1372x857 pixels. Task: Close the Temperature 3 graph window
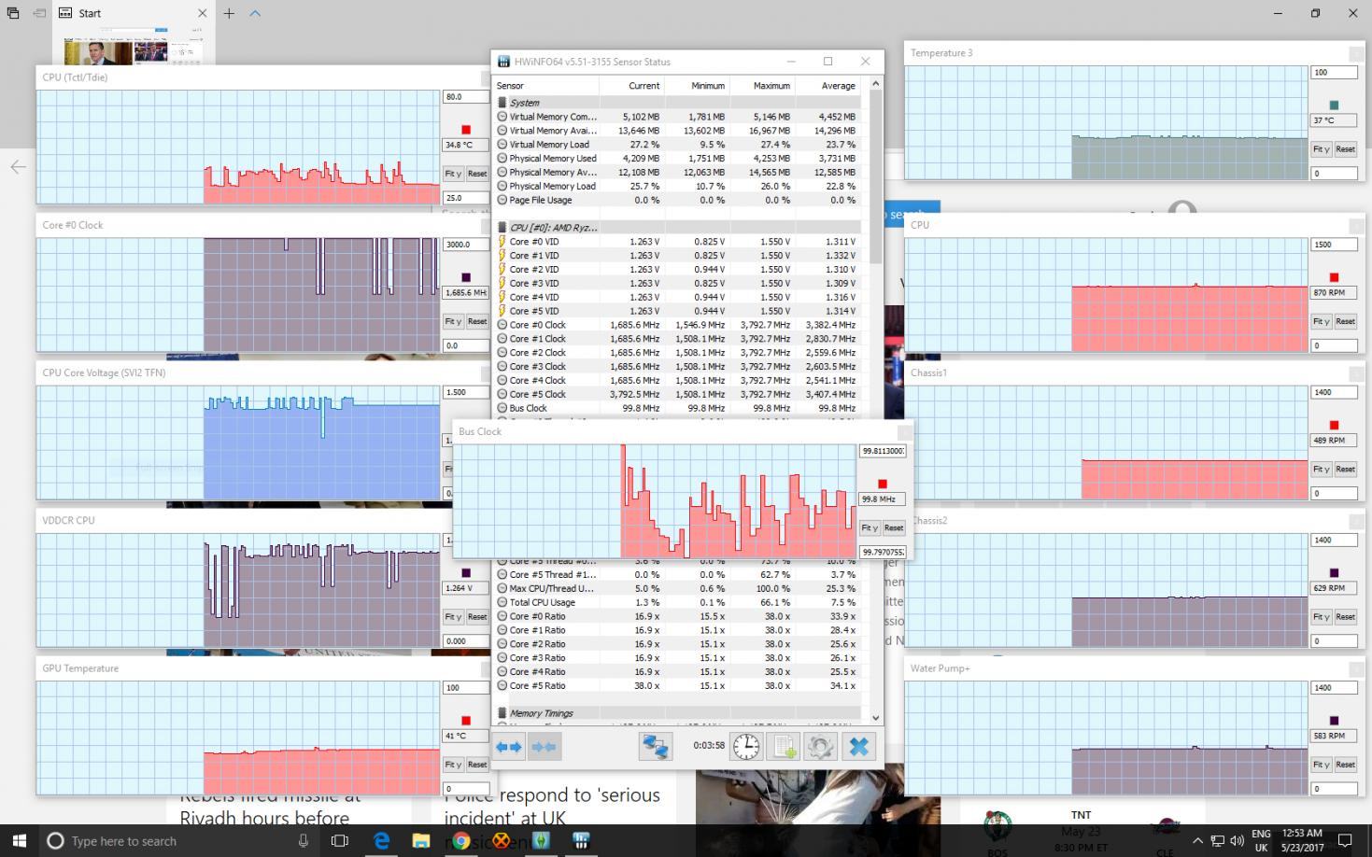1355,53
